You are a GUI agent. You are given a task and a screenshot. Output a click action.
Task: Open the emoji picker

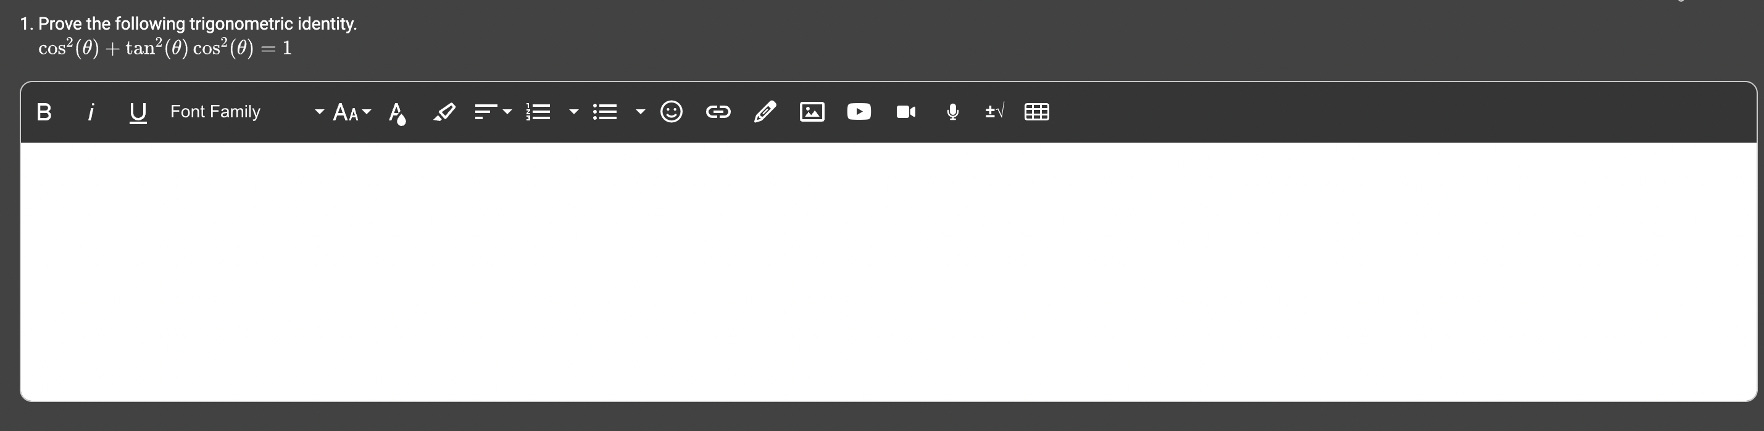pyautogui.click(x=671, y=112)
